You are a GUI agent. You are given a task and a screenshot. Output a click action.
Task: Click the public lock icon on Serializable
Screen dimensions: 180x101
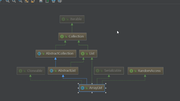click(102, 71)
